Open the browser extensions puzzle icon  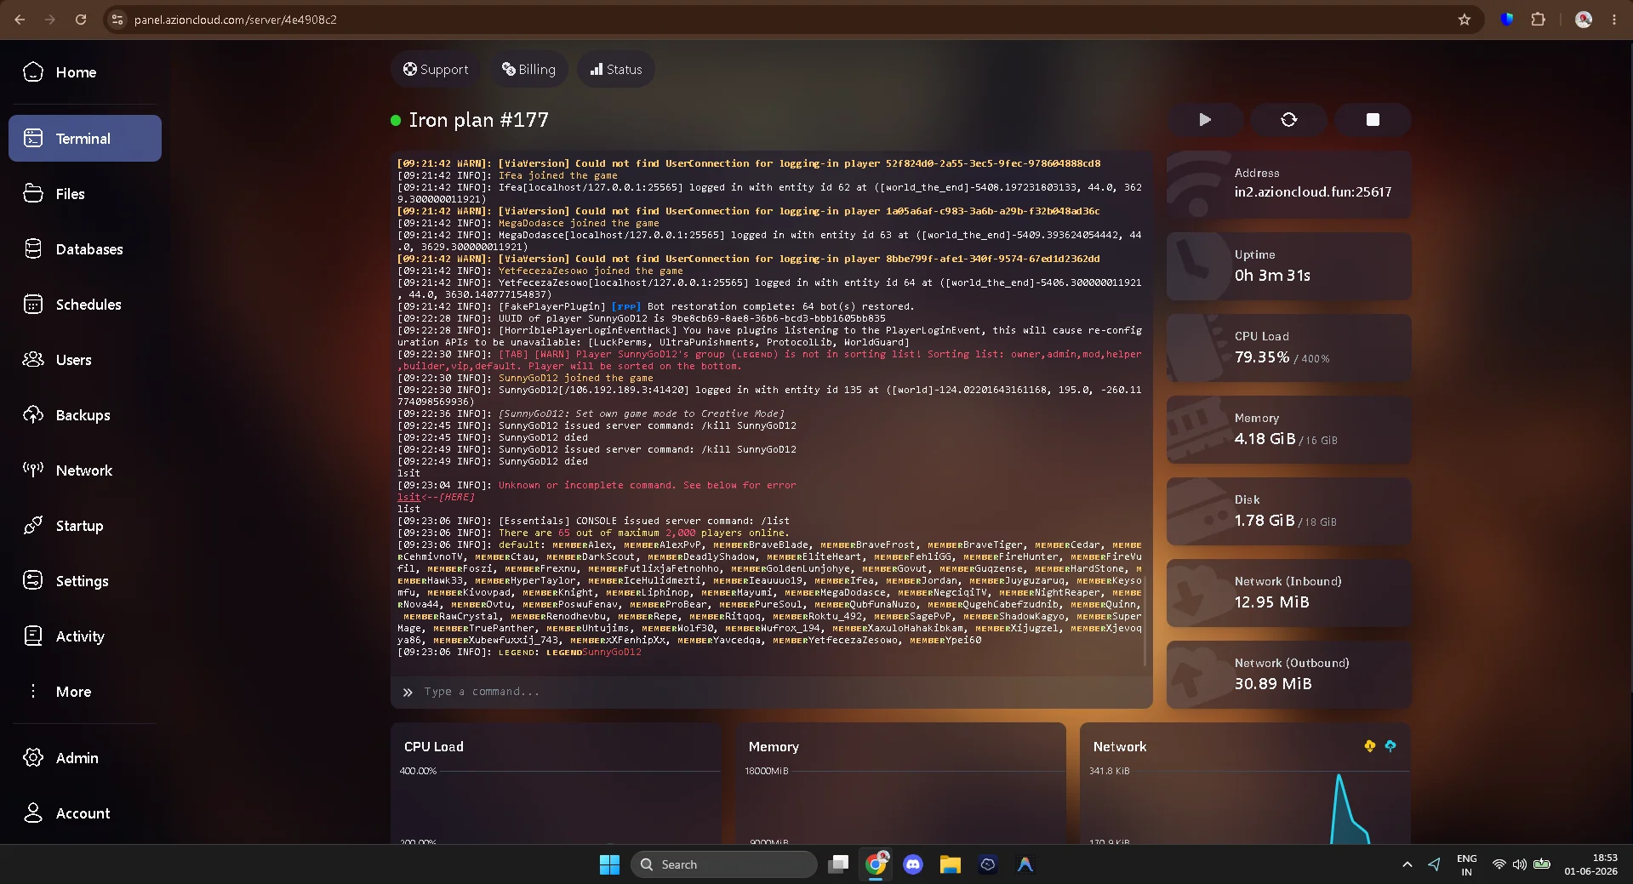[1539, 20]
